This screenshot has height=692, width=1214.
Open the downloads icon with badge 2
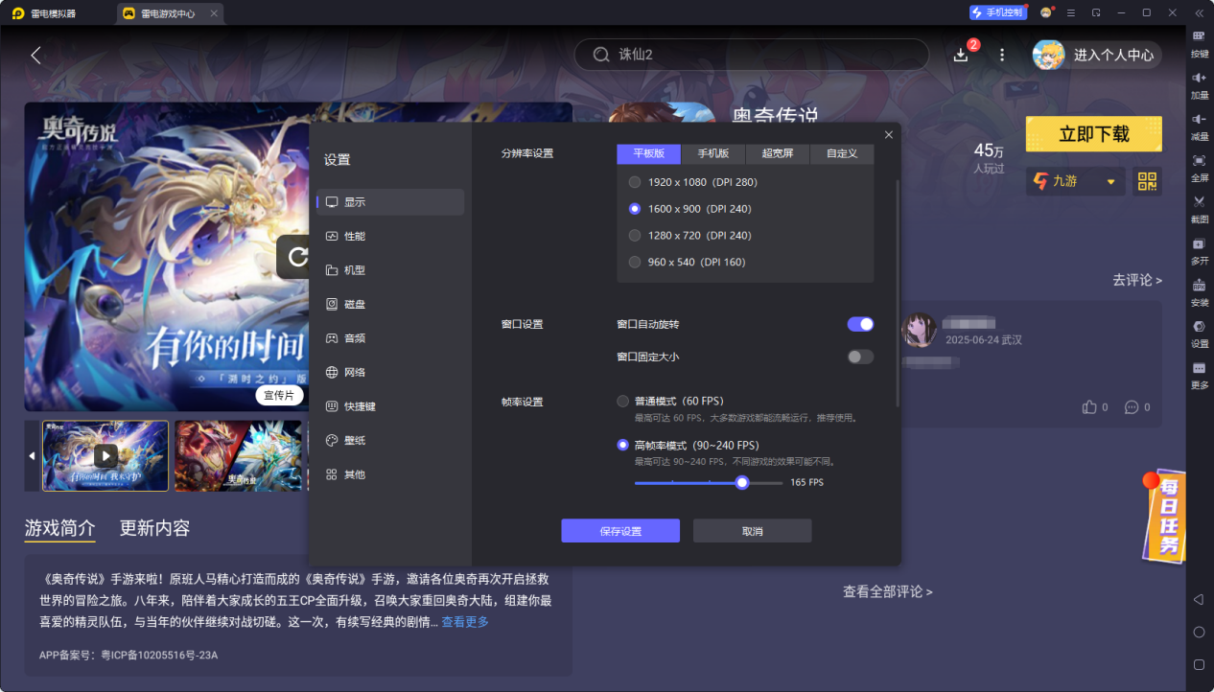point(962,55)
